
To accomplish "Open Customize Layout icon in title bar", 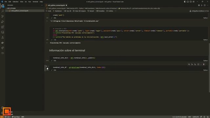I will pos(194,2).
